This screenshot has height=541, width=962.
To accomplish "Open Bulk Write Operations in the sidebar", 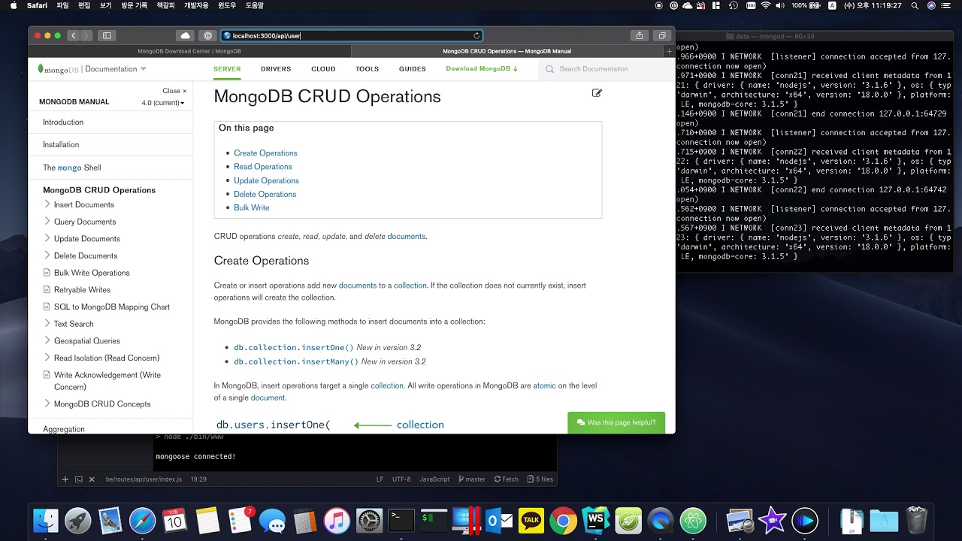I will coord(92,273).
